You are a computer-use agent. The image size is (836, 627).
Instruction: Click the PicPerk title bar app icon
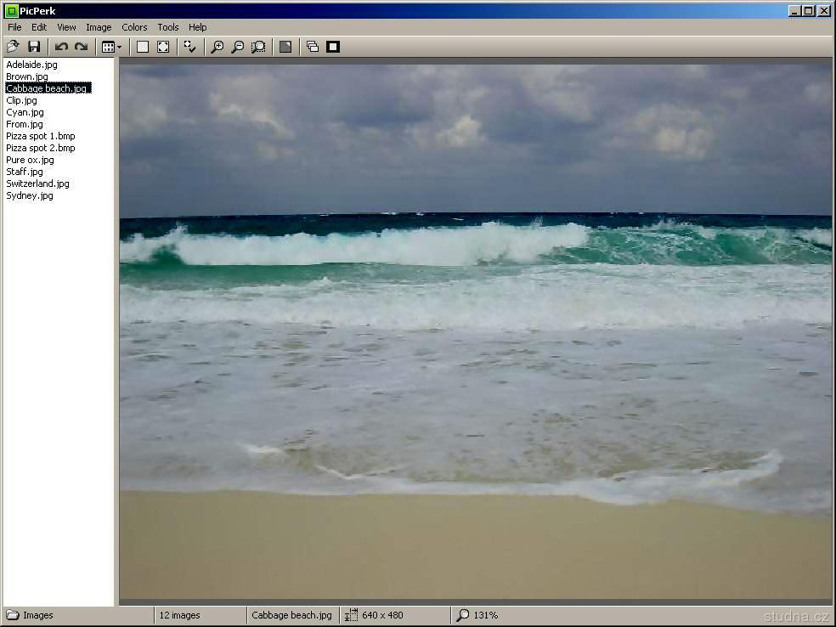coord(11,11)
